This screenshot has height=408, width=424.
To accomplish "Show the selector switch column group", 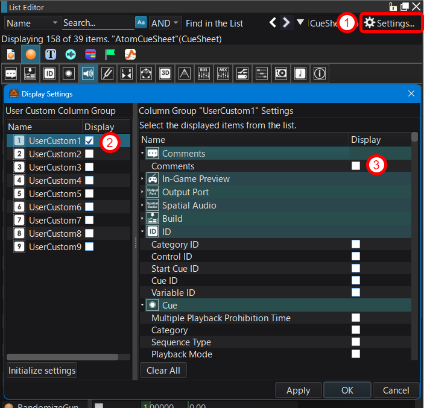I will pyautogui.click(x=242, y=74).
